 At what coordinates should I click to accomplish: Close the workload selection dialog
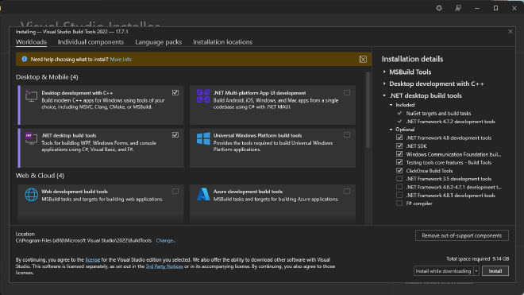(x=511, y=32)
